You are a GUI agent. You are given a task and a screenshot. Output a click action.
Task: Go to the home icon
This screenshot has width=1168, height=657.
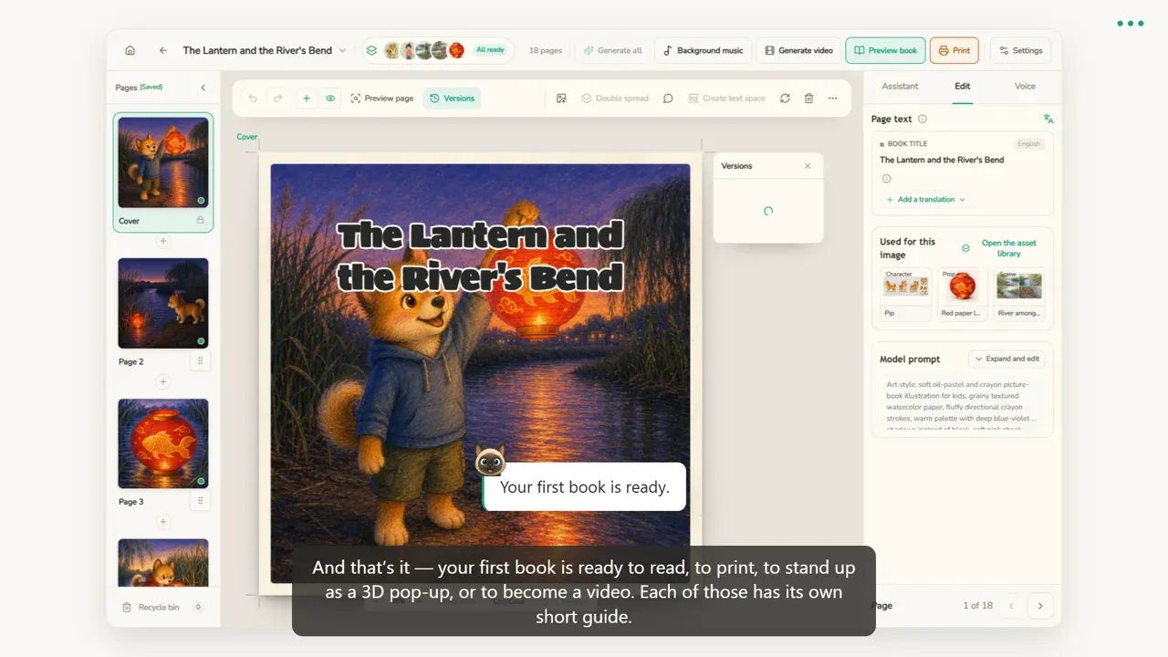(x=130, y=50)
